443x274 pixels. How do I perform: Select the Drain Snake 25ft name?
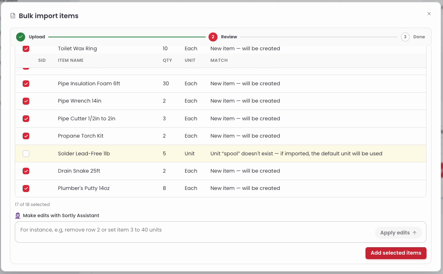coord(79,171)
